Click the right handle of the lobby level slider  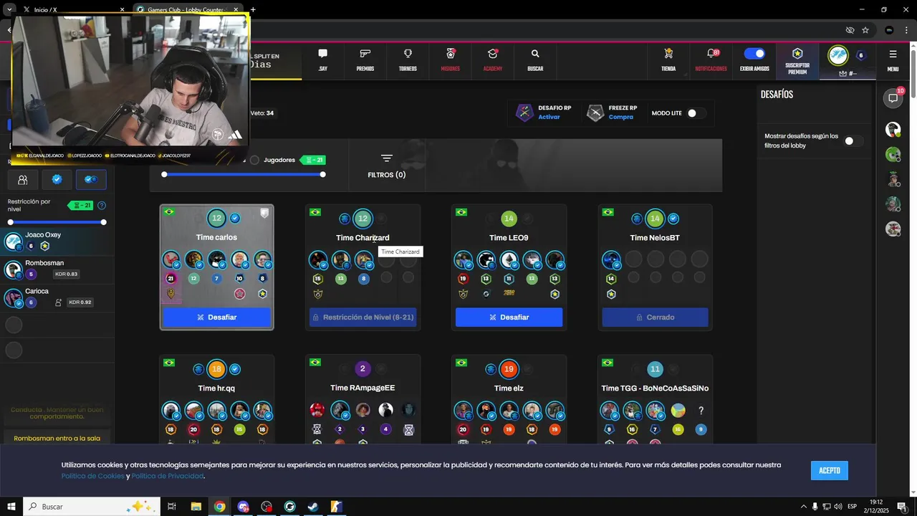coord(322,174)
